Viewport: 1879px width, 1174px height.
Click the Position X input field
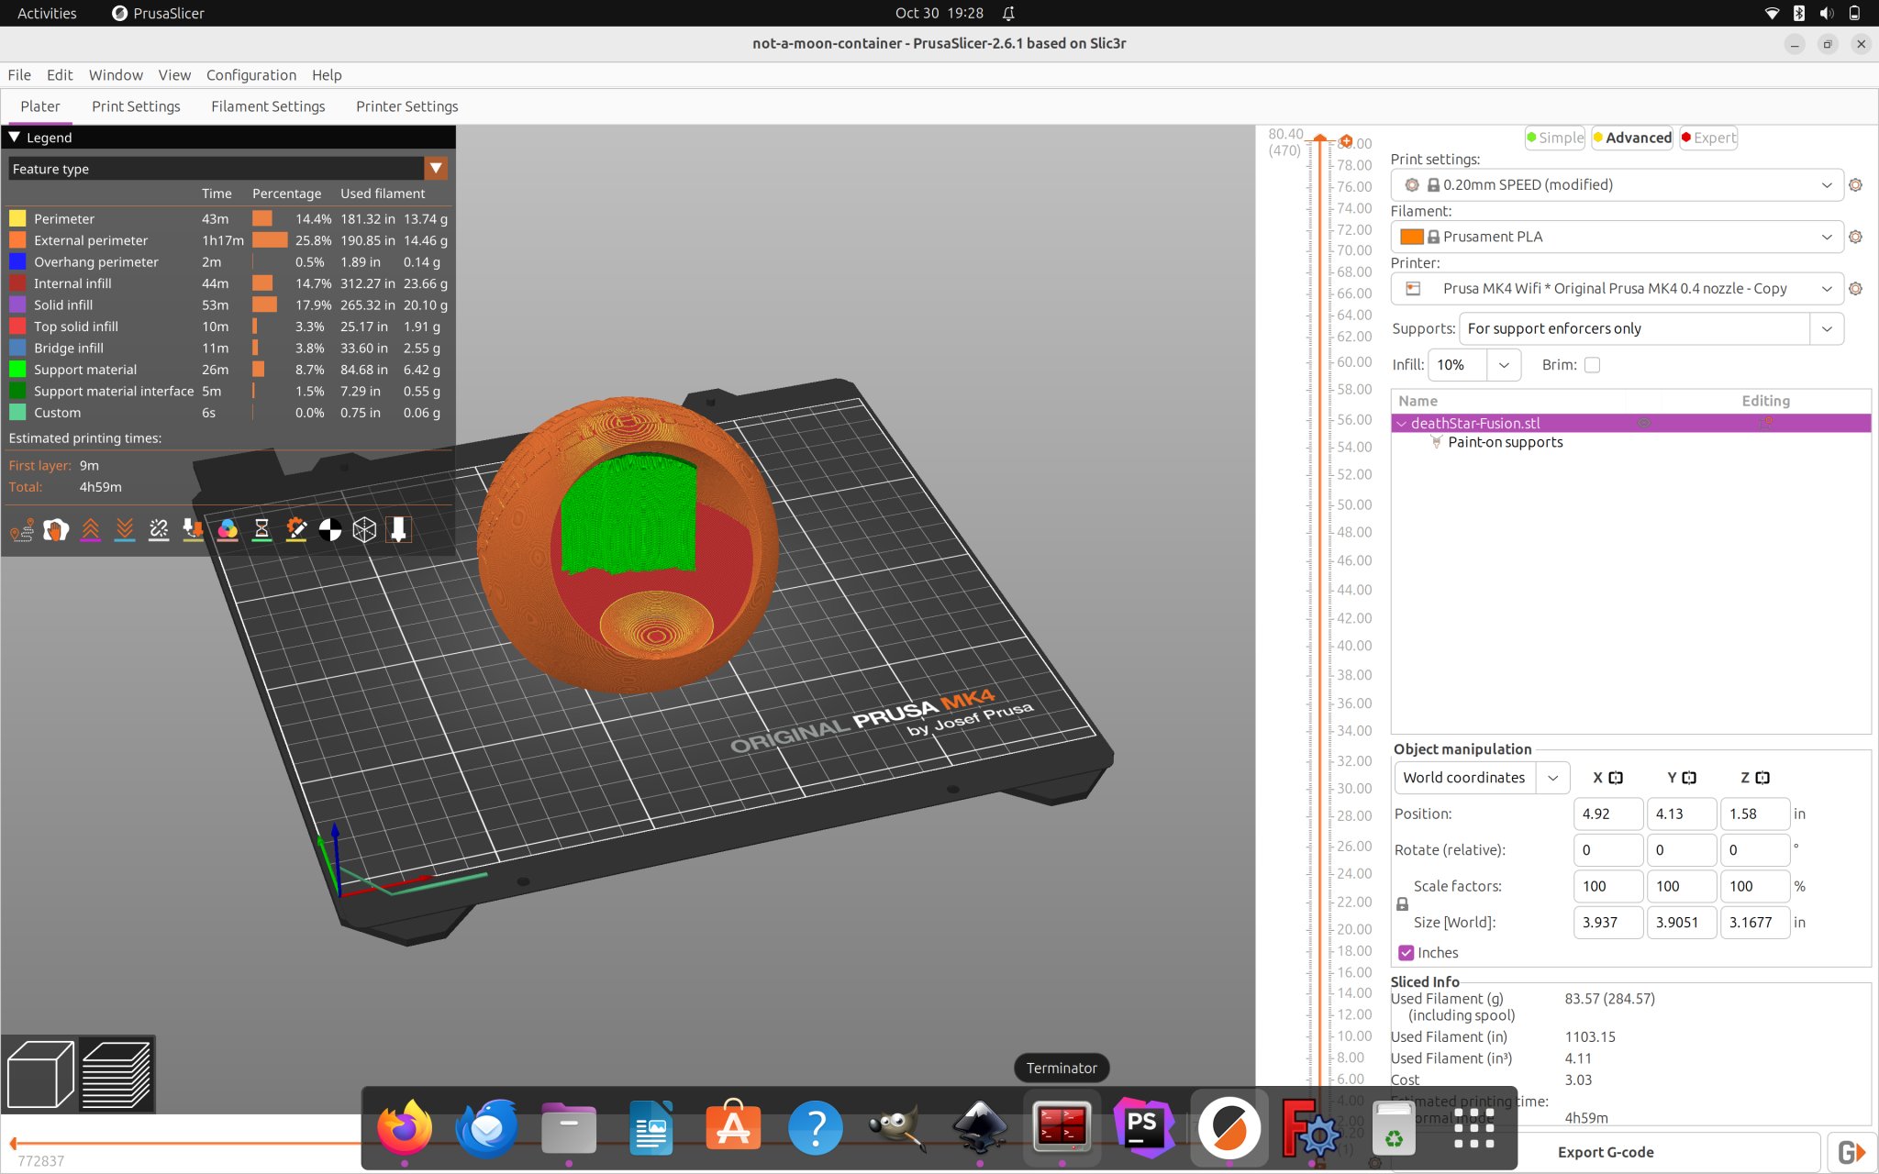tap(1607, 814)
